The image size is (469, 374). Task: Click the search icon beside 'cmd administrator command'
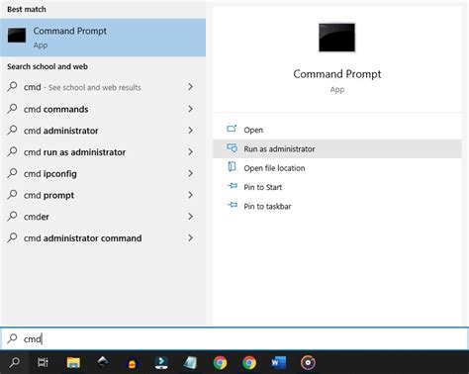point(12,237)
